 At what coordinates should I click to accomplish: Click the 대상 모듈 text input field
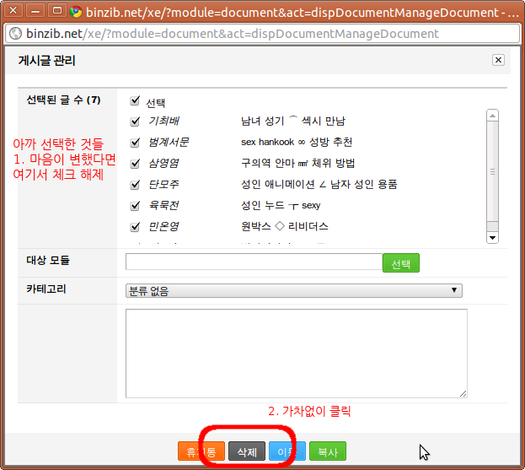point(254,262)
